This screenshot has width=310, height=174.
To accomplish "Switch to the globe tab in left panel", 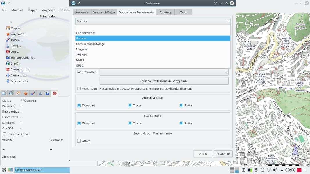I will click(11, 93).
